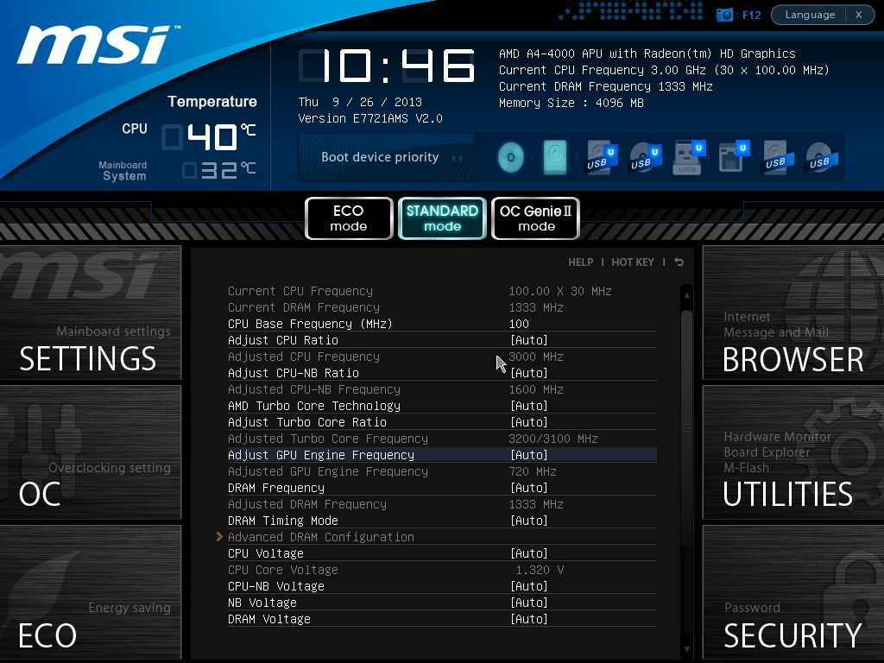Show the HOT KEY list
This screenshot has height=663, width=884.
tap(633, 262)
